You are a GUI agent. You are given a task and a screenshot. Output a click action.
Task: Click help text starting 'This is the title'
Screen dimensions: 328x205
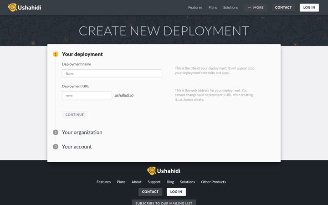click(215, 71)
